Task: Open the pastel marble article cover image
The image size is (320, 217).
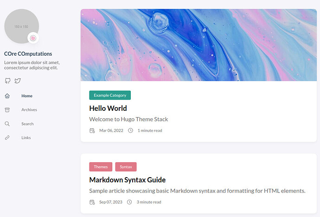Action: click(x=198, y=45)
